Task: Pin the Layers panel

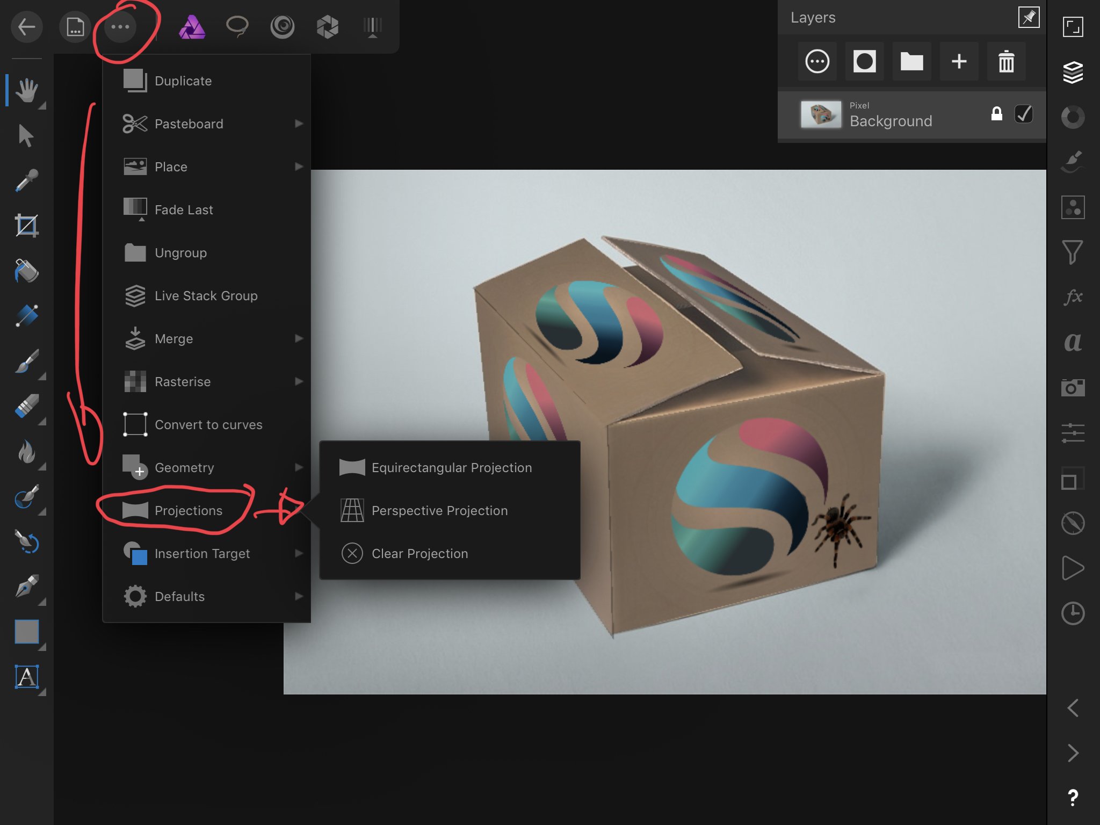Action: click(x=1029, y=17)
